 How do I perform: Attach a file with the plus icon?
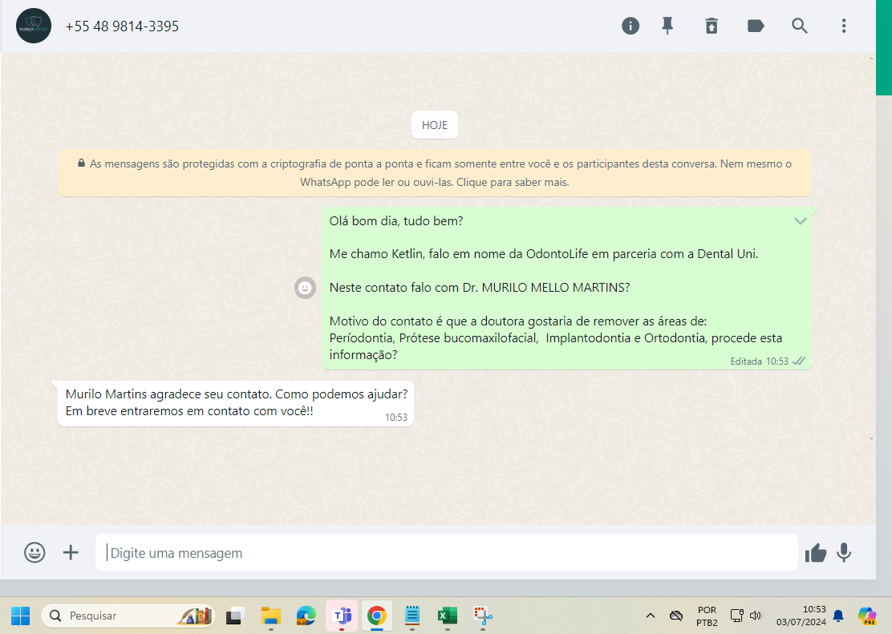[71, 553]
